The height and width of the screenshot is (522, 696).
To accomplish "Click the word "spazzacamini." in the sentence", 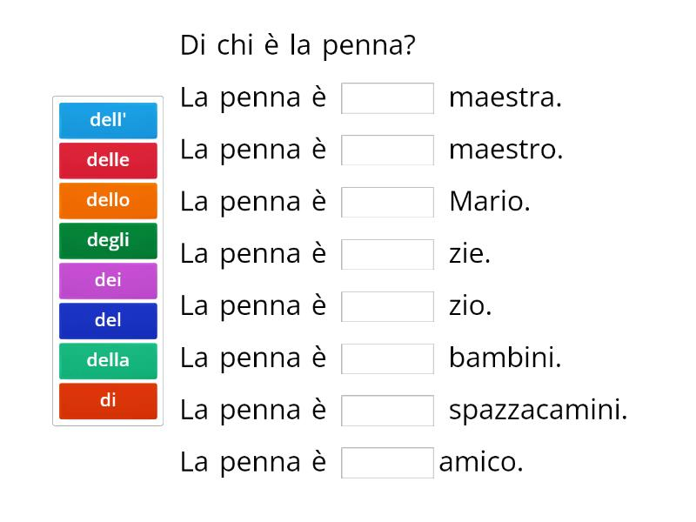I will [x=538, y=411].
